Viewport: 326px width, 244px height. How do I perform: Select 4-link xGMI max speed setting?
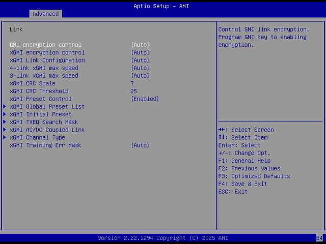(44, 68)
